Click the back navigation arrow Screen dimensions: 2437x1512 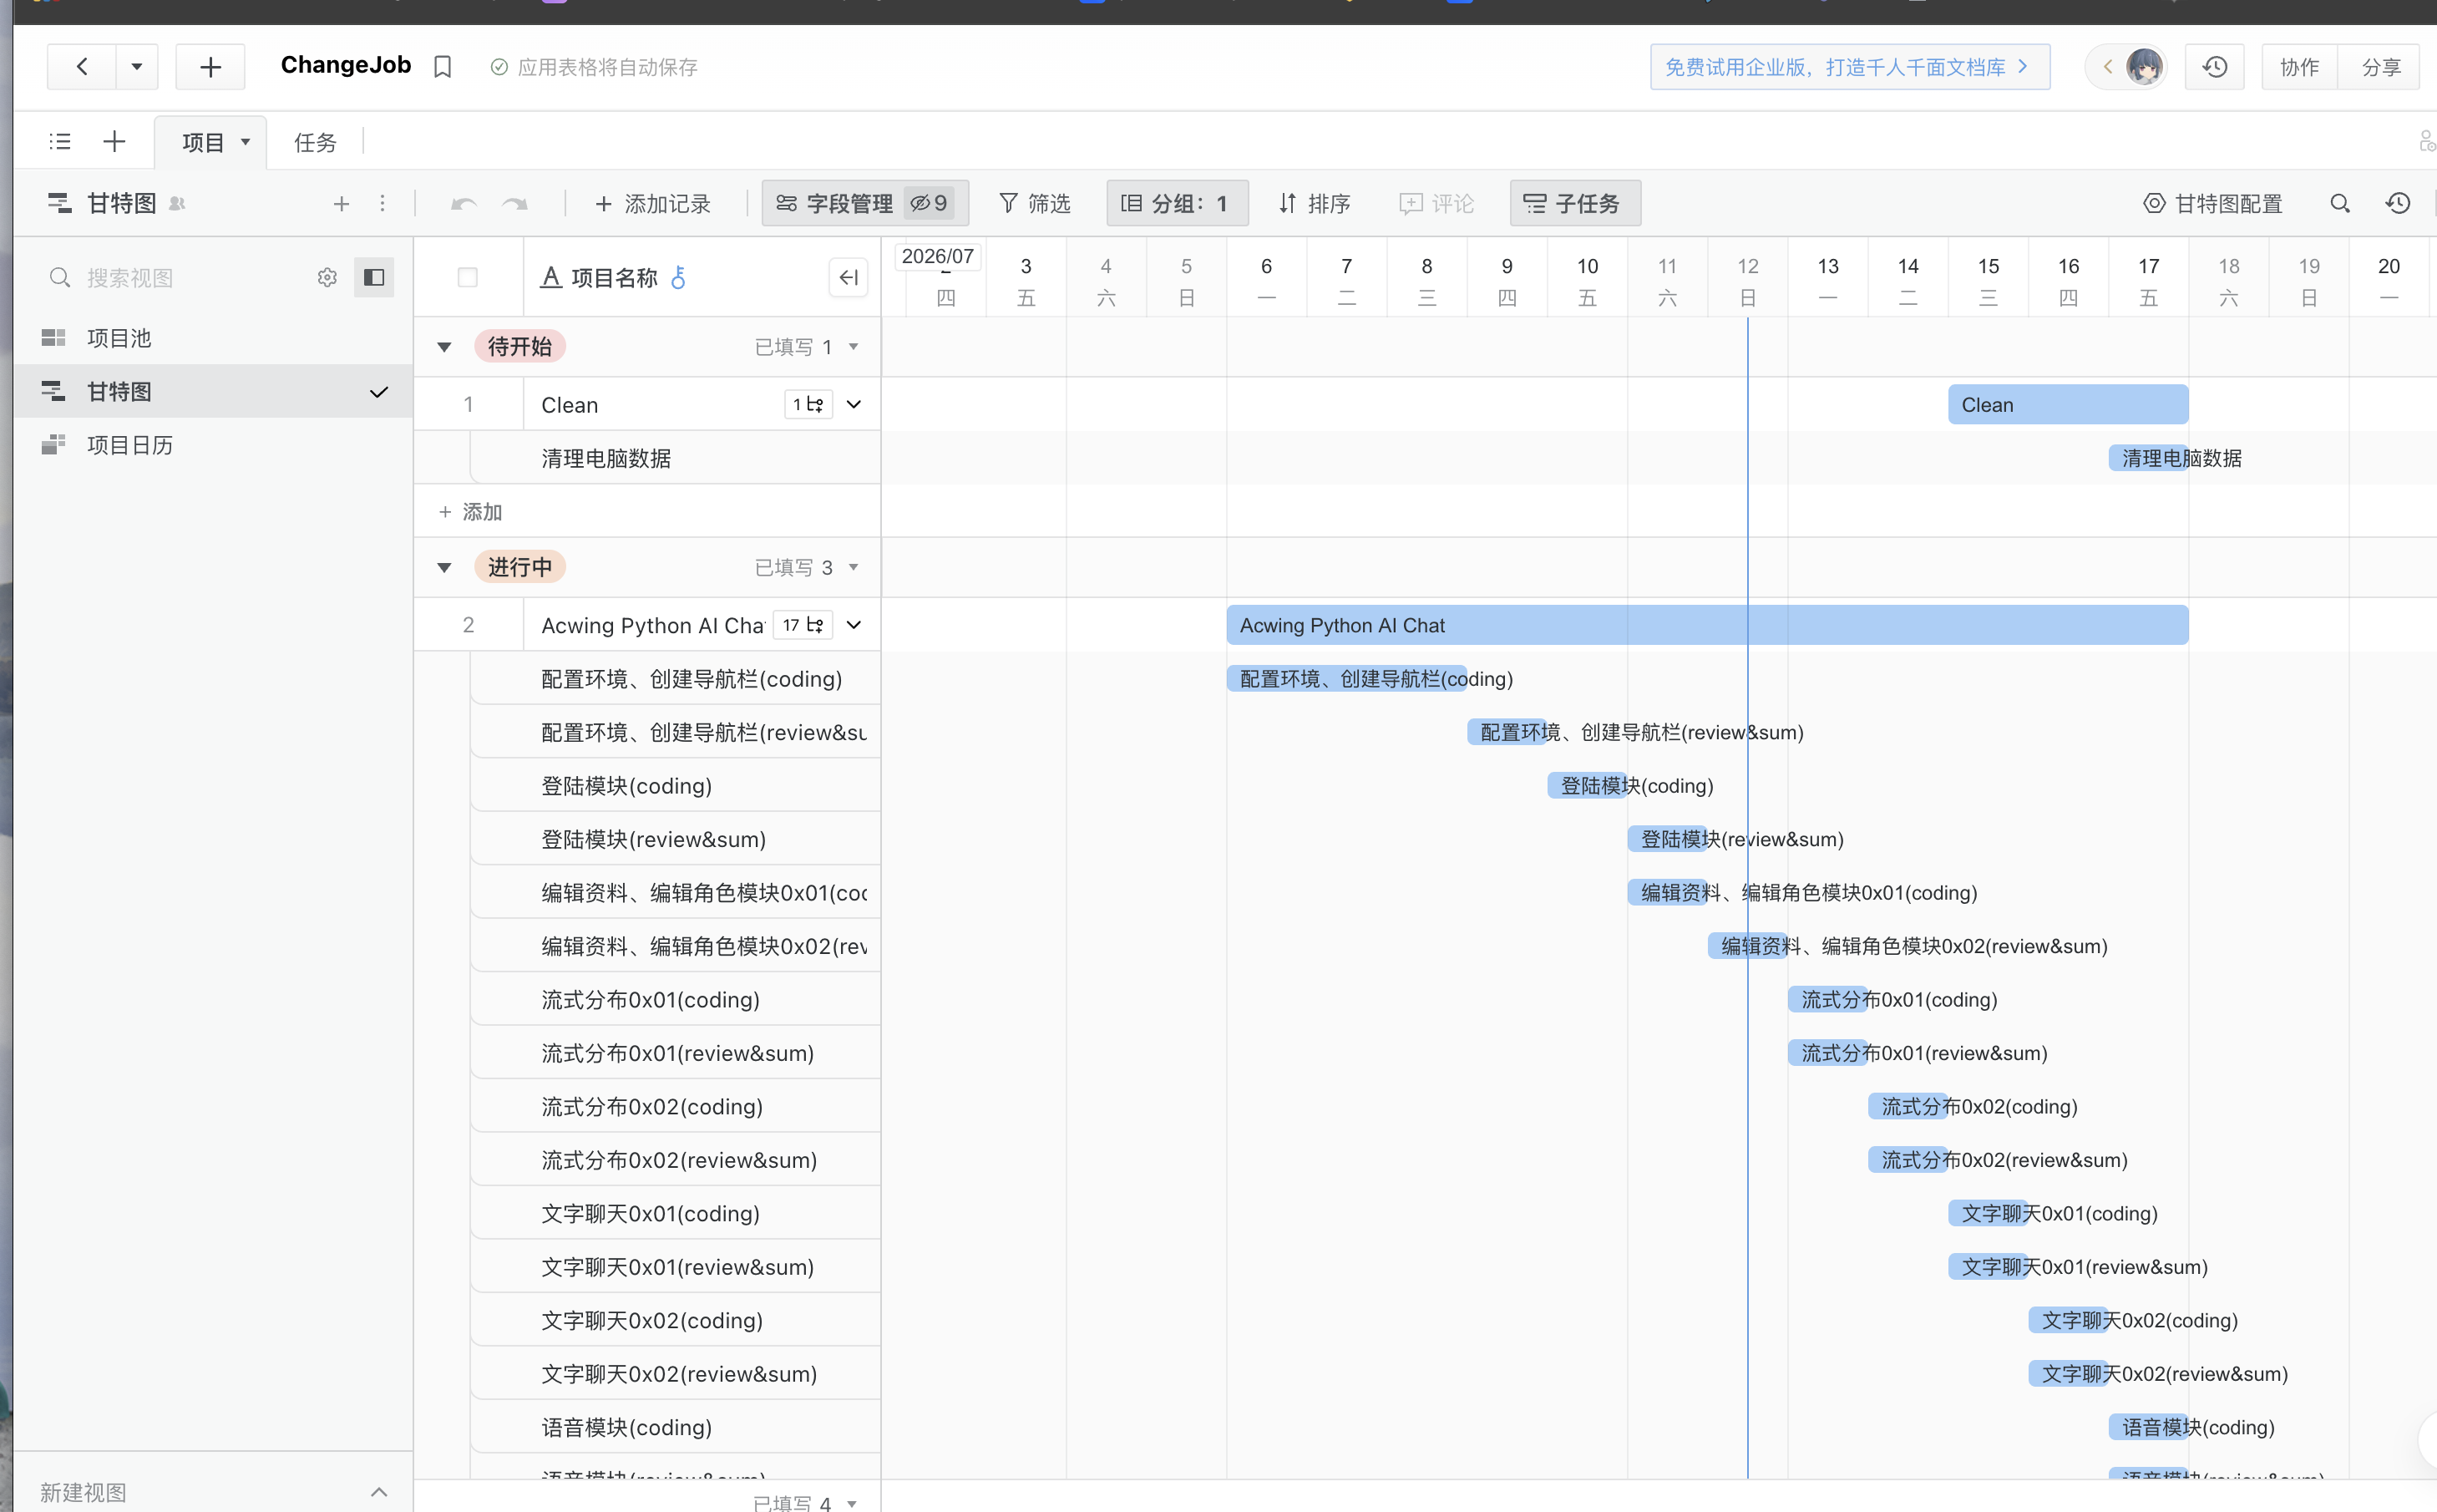[x=82, y=67]
